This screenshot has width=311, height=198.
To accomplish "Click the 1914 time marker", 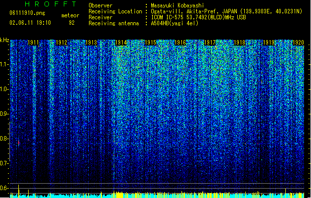I will pos(121,43).
